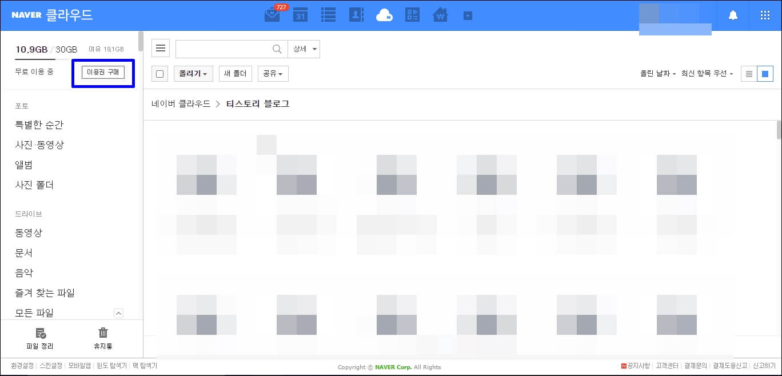Open notifications bell icon
Screen dimensions: 782x376
pos(733,15)
